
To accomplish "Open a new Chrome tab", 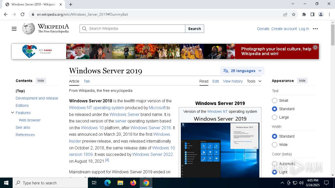I will 71,4.
